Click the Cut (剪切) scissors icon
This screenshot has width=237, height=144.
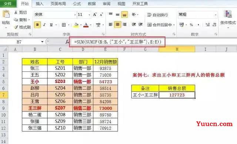click(16, 12)
